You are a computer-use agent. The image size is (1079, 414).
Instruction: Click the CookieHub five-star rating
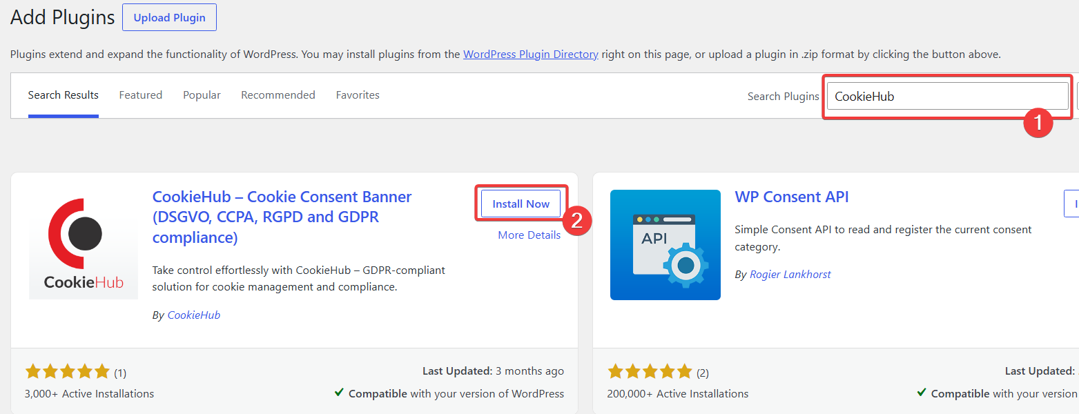pyautogui.click(x=67, y=372)
